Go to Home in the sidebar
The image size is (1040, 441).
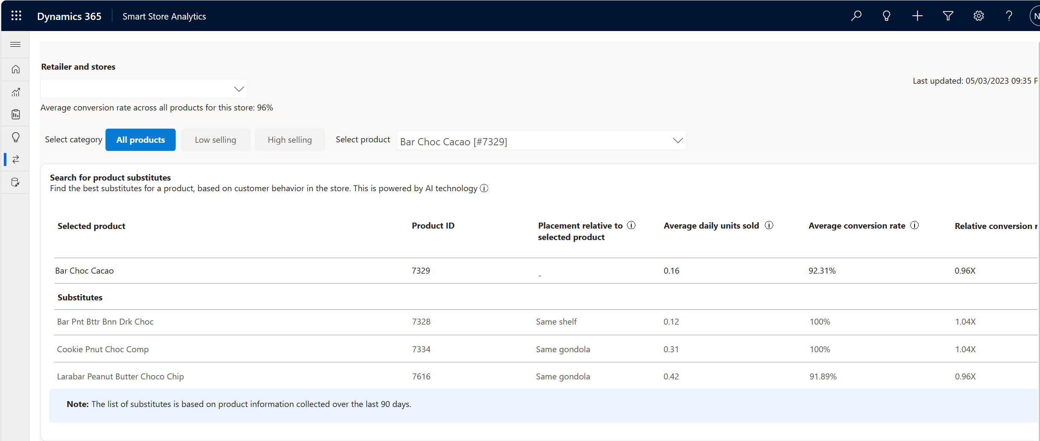point(16,69)
